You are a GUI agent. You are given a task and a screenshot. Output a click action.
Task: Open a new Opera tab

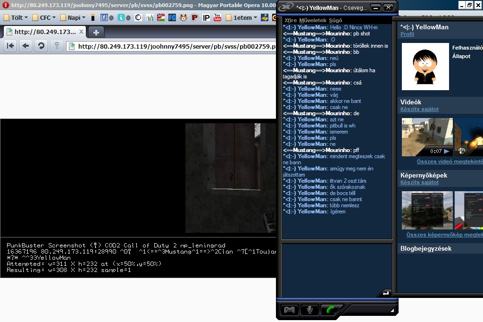[x=96, y=32]
